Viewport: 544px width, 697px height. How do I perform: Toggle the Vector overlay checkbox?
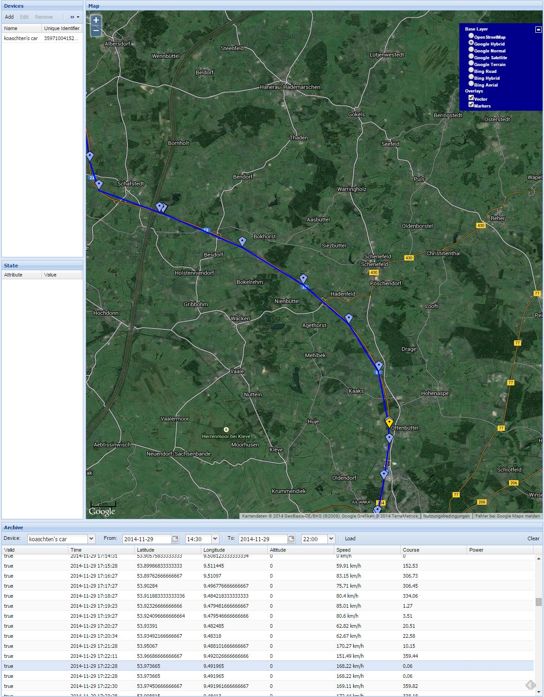(471, 98)
